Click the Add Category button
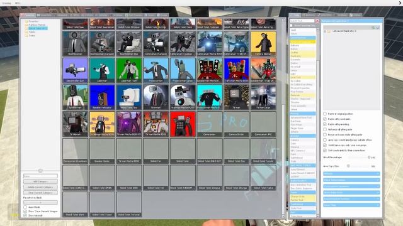This screenshot has height=226, width=403. point(40,181)
